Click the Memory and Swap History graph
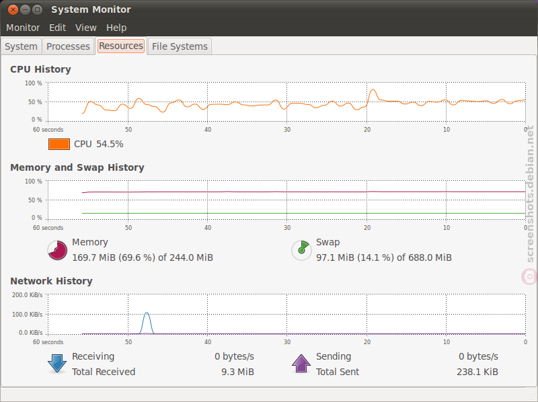Image resolution: width=538 pixels, height=402 pixels. coord(286,200)
